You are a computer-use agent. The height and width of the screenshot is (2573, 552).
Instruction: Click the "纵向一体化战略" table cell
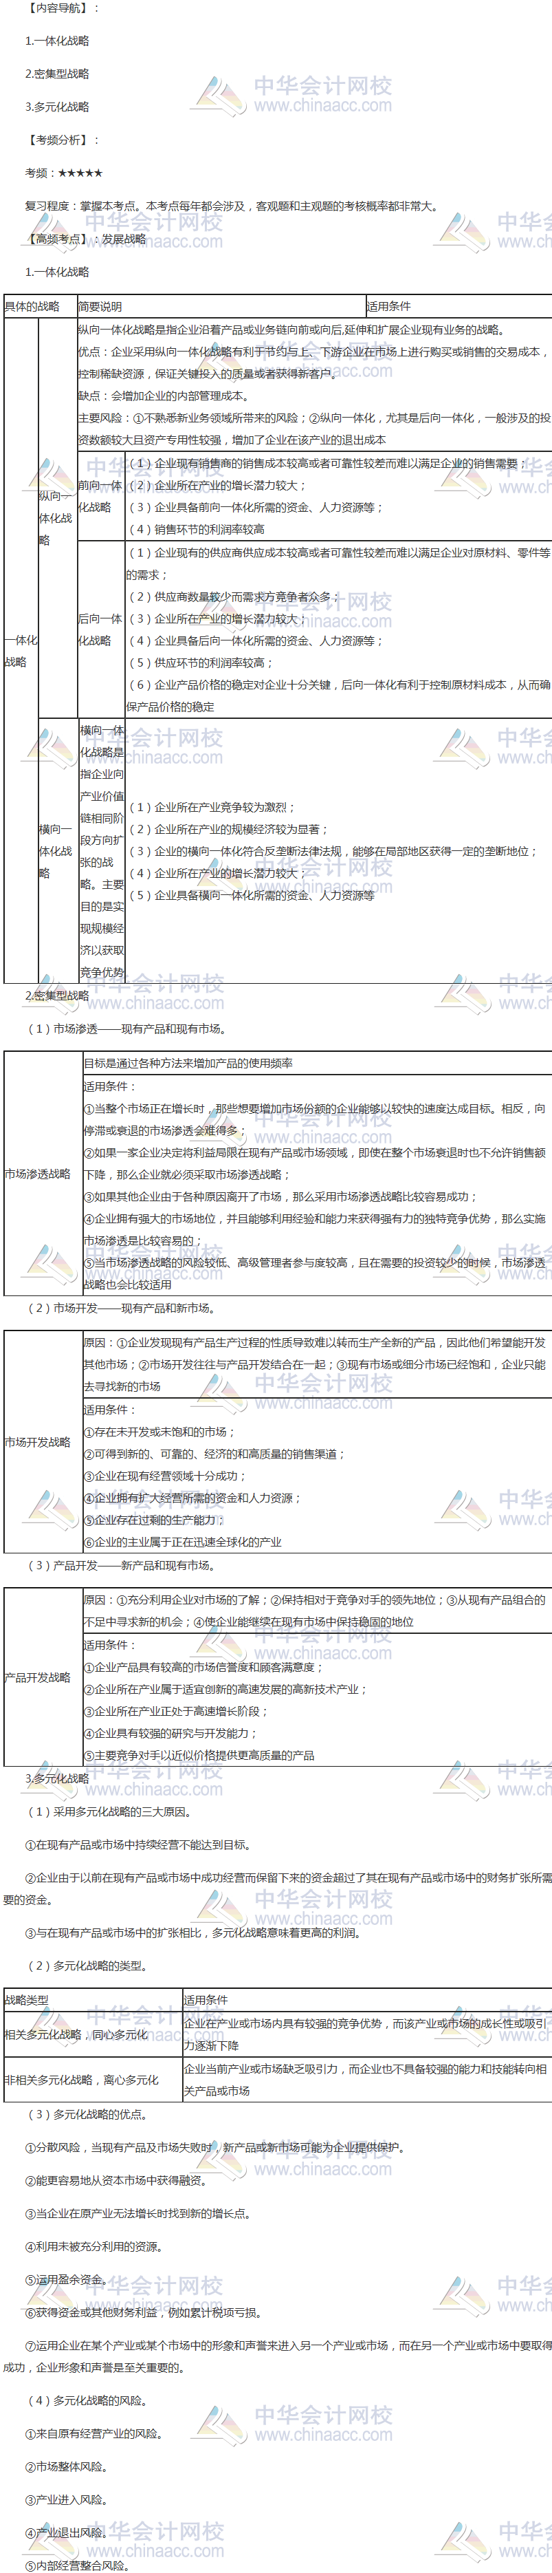click(x=56, y=519)
